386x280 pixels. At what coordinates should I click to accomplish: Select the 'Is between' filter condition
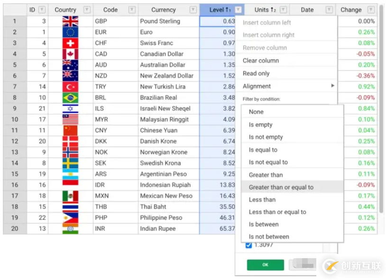tap(264, 224)
